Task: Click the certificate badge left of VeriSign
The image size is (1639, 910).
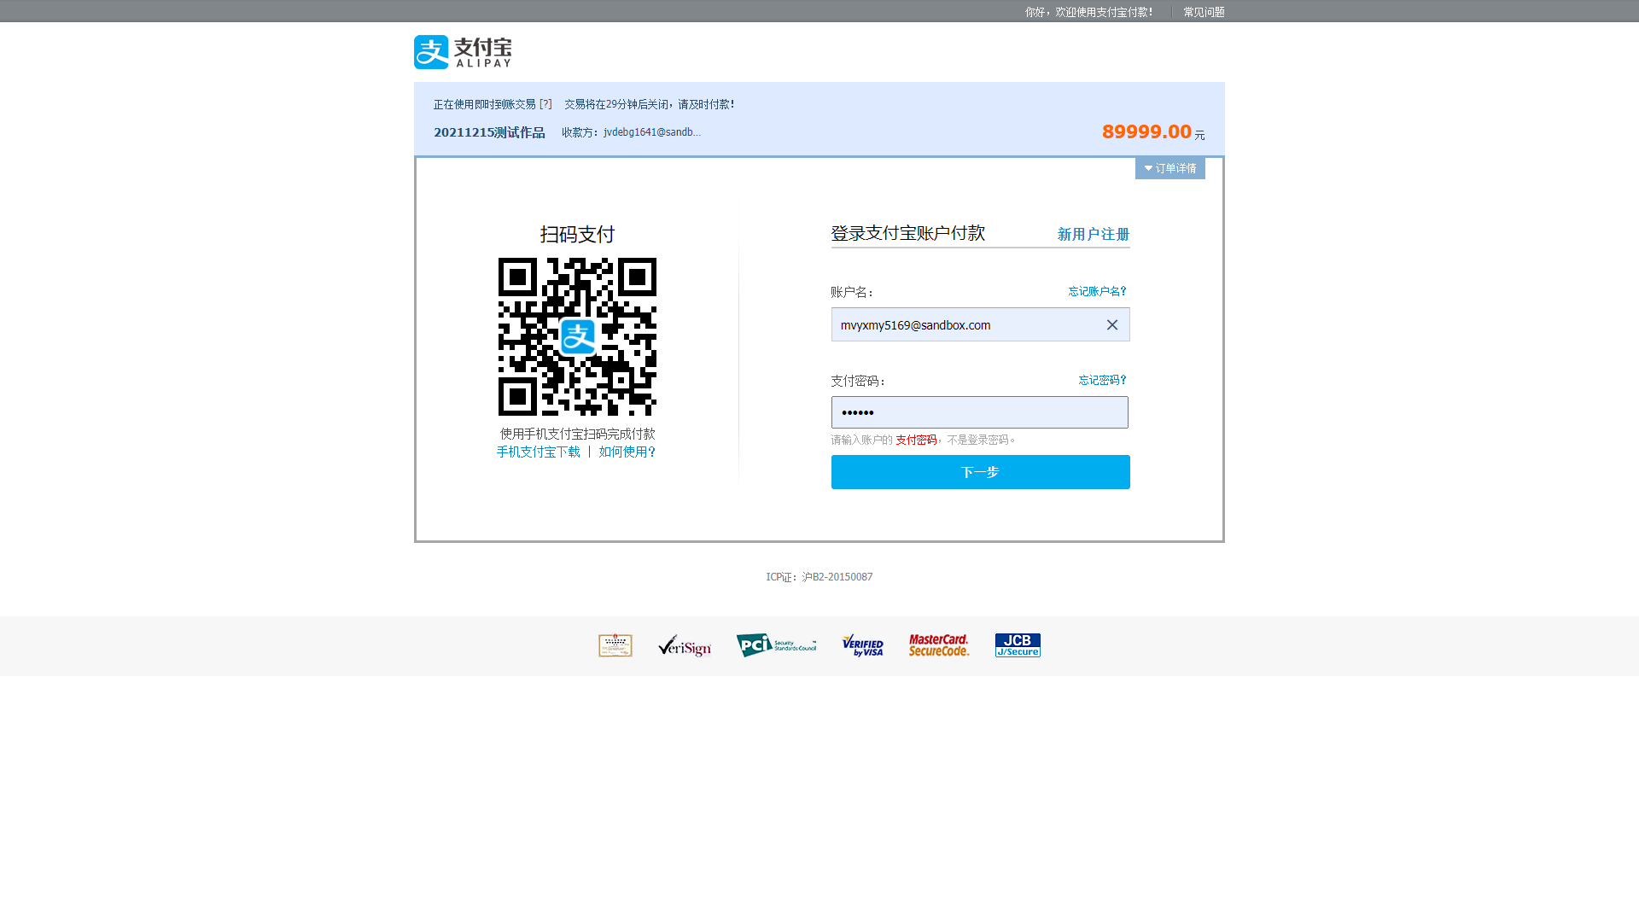Action: (615, 645)
